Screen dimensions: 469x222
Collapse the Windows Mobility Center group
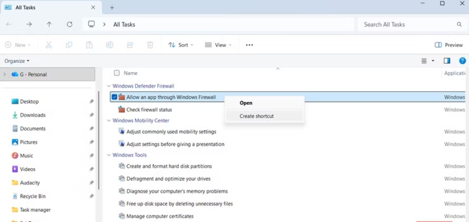[109, 121]
